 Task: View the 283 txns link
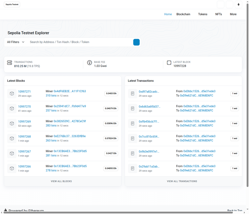(51, 125)
